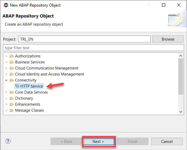This screenshot has height=150, width=187.
Task: Click the Core Data Services folder icon
Action: click(12, 92)
